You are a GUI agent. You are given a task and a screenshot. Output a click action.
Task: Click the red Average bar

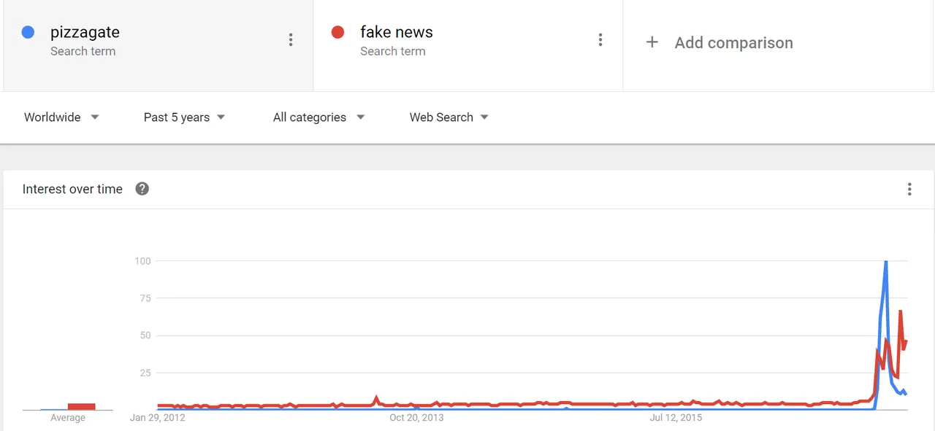(82, 406)
